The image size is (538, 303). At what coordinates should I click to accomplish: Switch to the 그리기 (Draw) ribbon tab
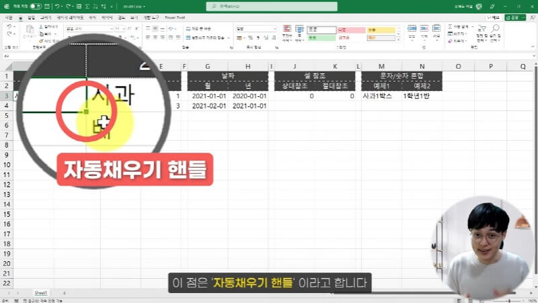tap(45, 18)
